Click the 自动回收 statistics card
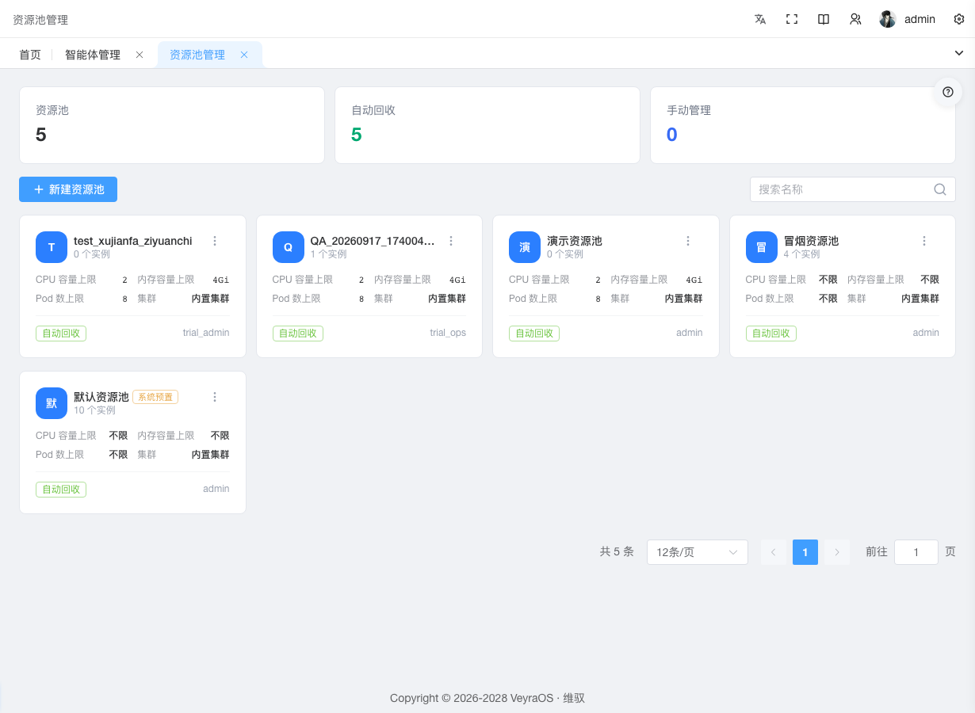Image resolution: width=975 pixels, height=713 pixels. coord(487,125)
